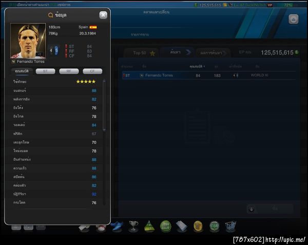Click the gift box icon in top bar
Image resolution: width=308 pixels, height=245 pixels.
coord(225,5)
